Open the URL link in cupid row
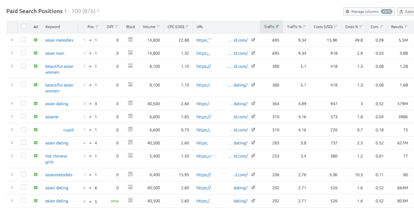Image resolution: width=414 pixels, height=208 pixels. 222,130
